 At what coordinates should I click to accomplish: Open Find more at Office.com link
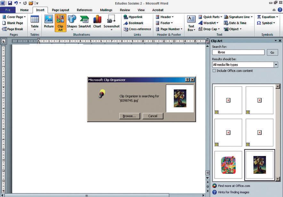pyautogui.click(x=234, y=186)
